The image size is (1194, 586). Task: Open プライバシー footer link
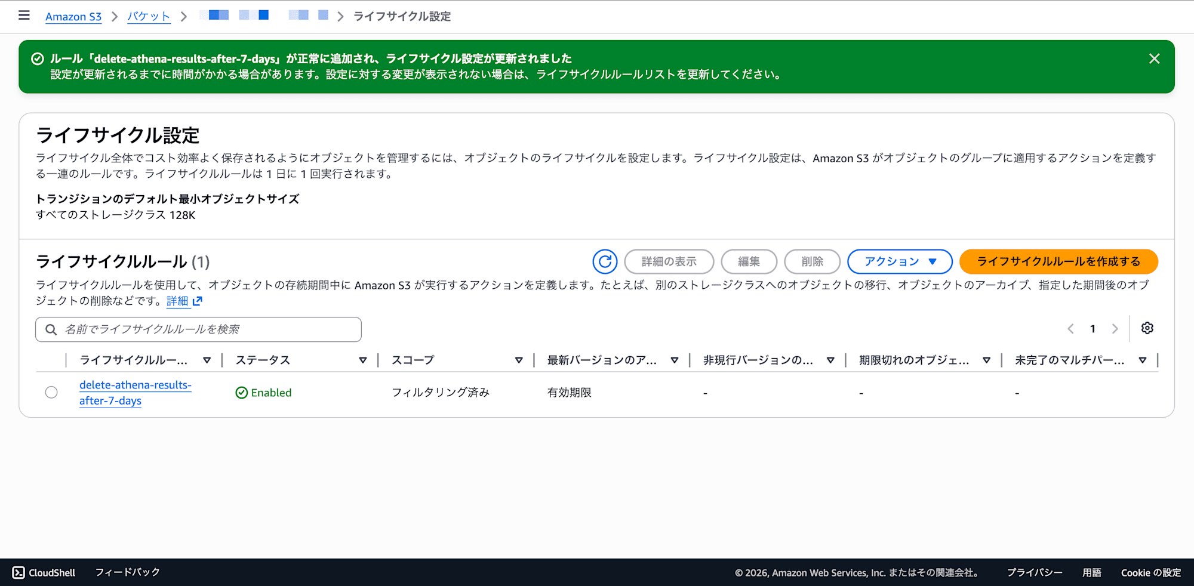[1035, 573]
